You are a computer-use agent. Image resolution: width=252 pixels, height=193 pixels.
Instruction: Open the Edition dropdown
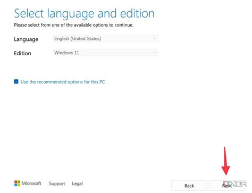tap(105, 53)
